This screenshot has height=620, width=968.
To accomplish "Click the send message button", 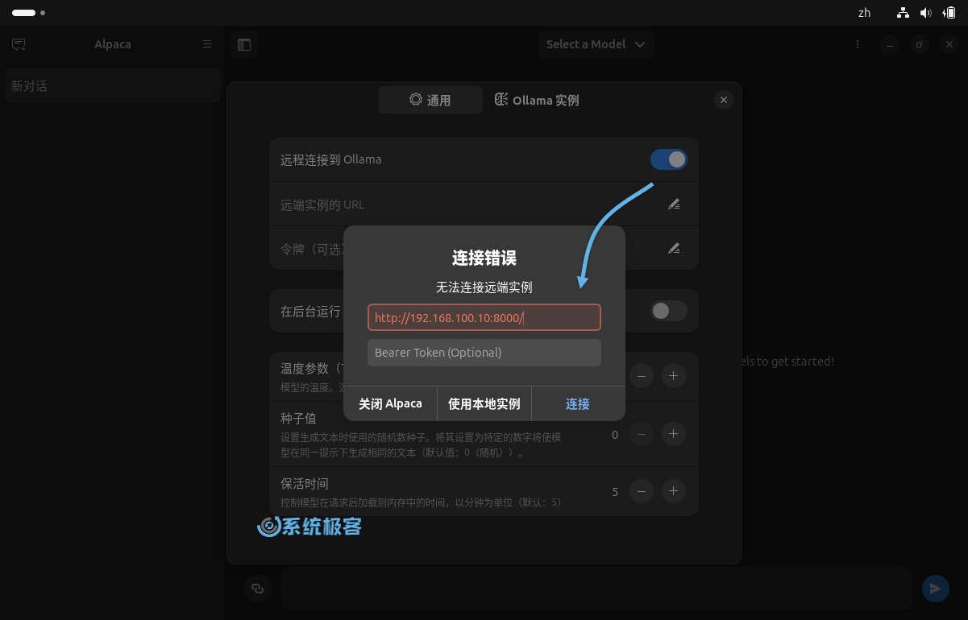I will tap(935, 589).
